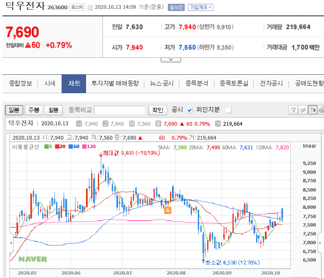
Task: Click the 확인 confirm button
Action: tap(158, 110)
